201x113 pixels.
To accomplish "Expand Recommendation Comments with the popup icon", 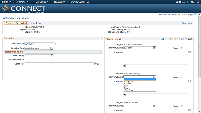I will pos(95,64).
